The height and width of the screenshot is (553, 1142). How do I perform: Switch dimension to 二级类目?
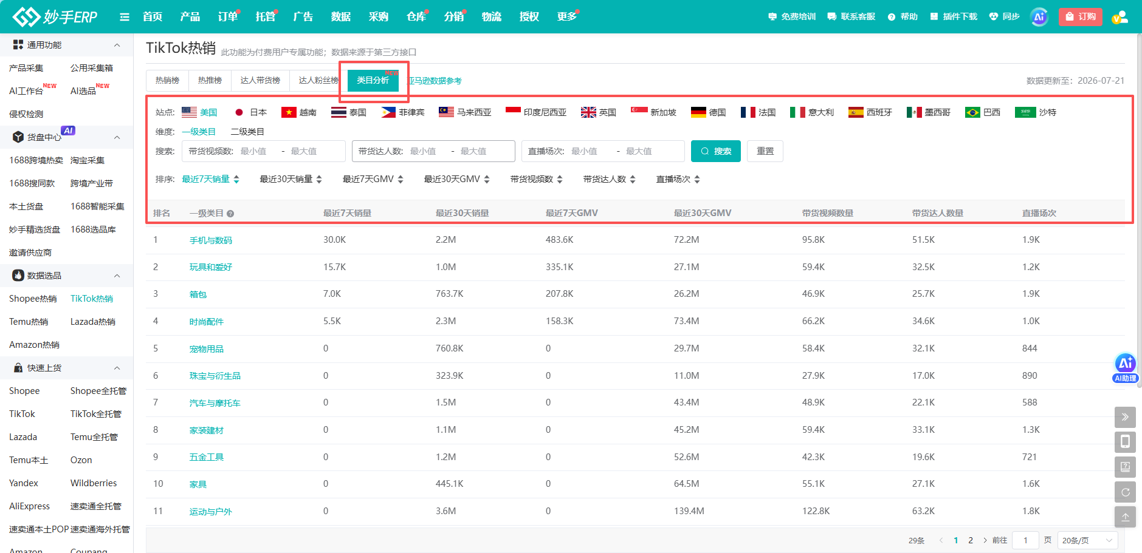(247, 132)
